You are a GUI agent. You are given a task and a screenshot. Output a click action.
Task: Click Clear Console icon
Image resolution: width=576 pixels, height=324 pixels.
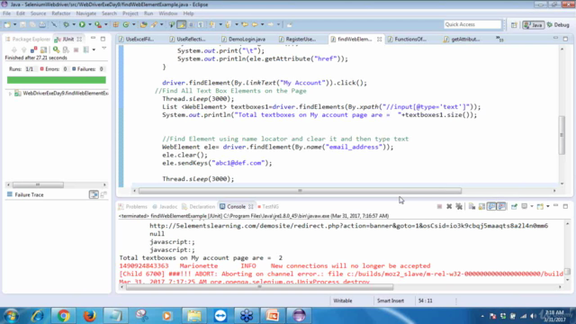pyautogui.click(x=472, y=206)
